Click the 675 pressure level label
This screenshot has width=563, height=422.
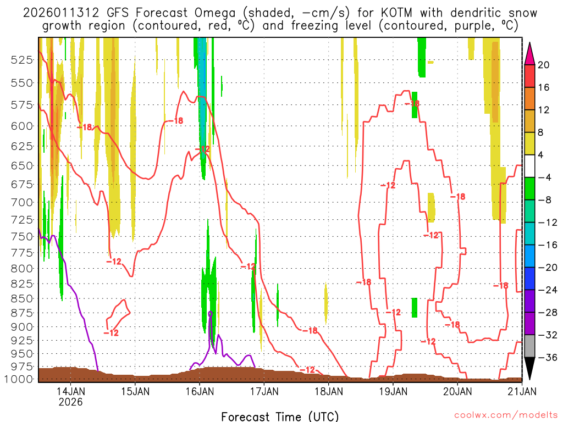pos(22,185)
